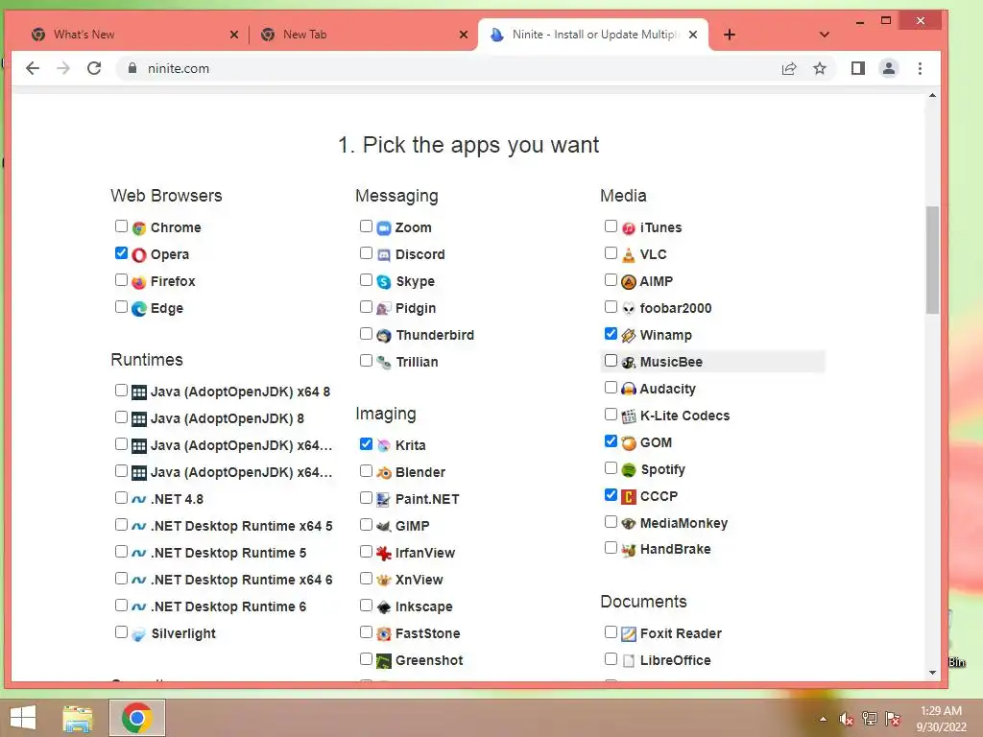Toggle Chrome's side panel icon

[857, 68]
